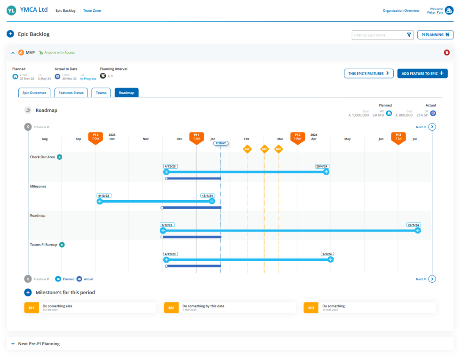461x358 pixels.
Task: Switch to the Teams tab
Action: 101,93
